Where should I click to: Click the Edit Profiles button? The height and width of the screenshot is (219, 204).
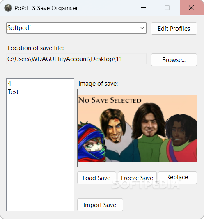174,28
